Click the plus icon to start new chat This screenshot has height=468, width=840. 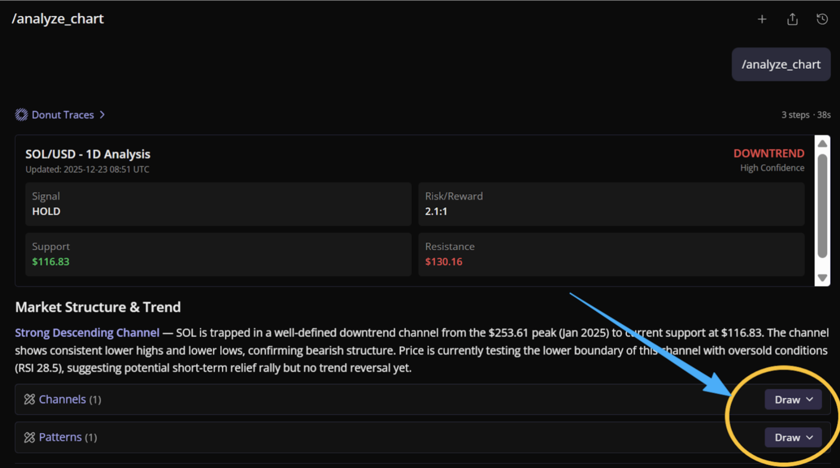click(x=762, y=19)
